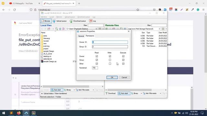Open Firefox application menu
The image size is (207, 116).
click(x=203, y=10)
